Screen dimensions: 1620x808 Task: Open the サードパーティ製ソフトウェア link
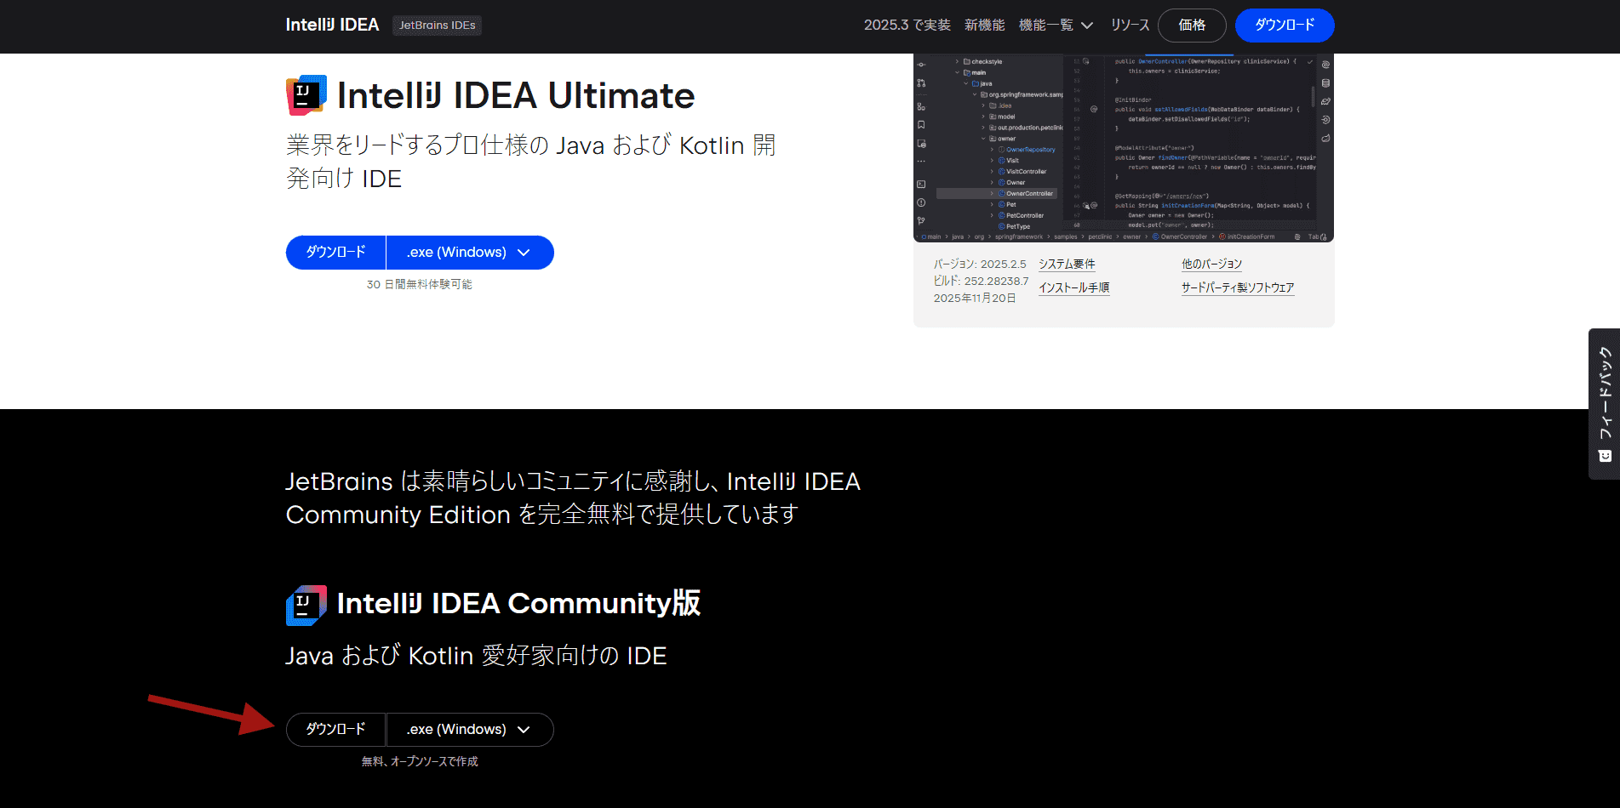(x=1238, y=288)
